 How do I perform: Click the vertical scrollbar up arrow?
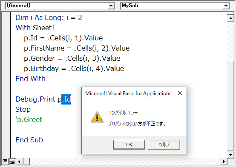click(x=230, y=18)
